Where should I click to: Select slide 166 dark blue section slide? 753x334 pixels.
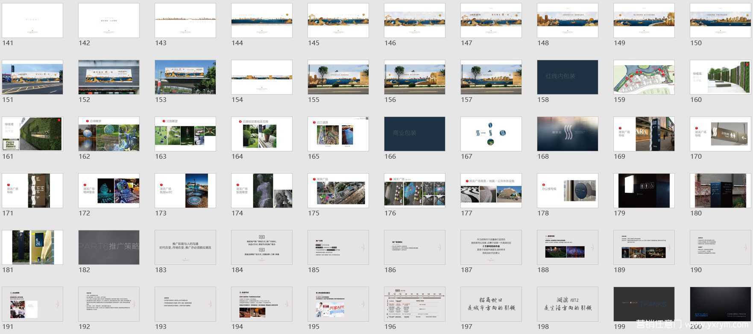pos(414,134)
